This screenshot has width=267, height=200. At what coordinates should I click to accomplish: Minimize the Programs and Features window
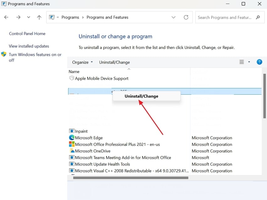[x=228, y=4]
